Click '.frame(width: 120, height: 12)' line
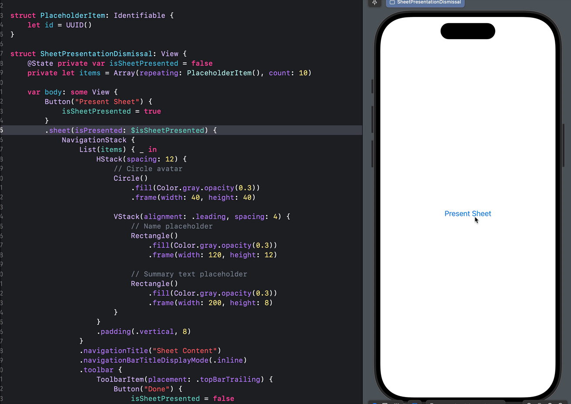 pyautogui.click(x=213, y=255)
